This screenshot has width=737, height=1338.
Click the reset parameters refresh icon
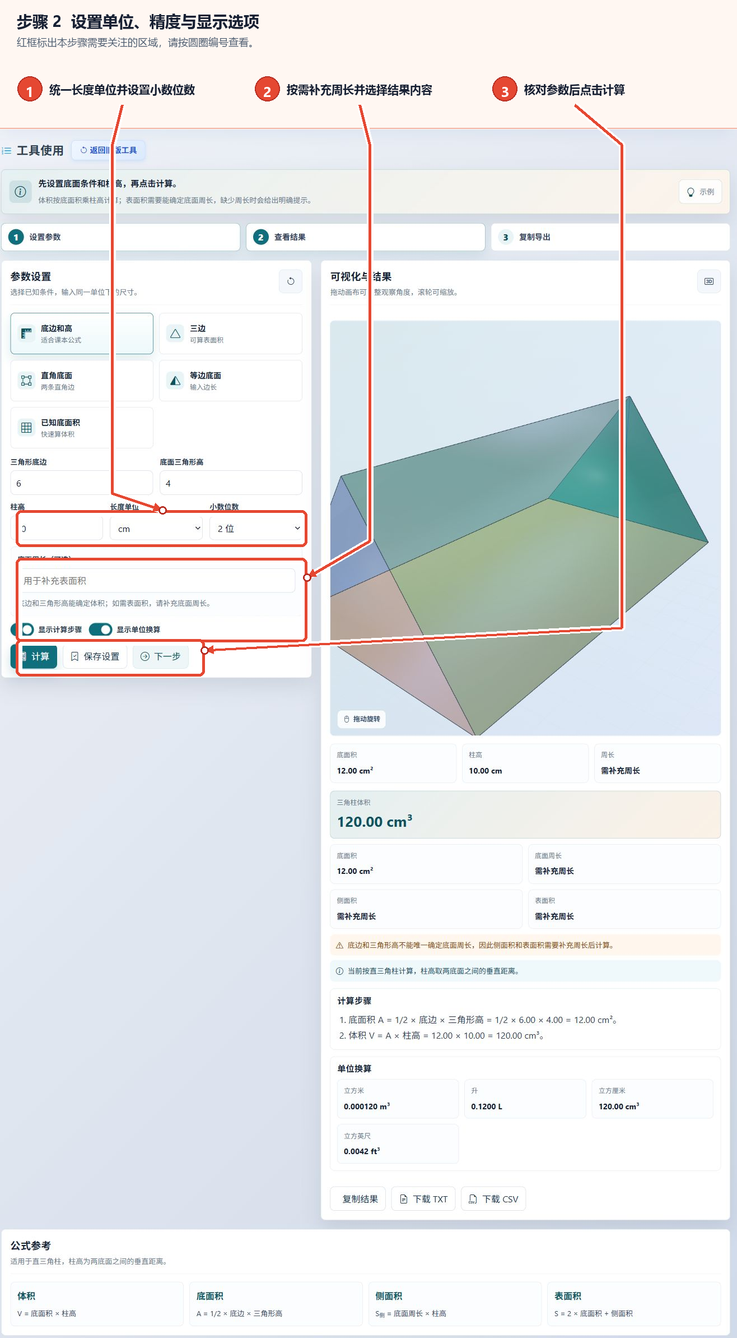click(291, 281)
